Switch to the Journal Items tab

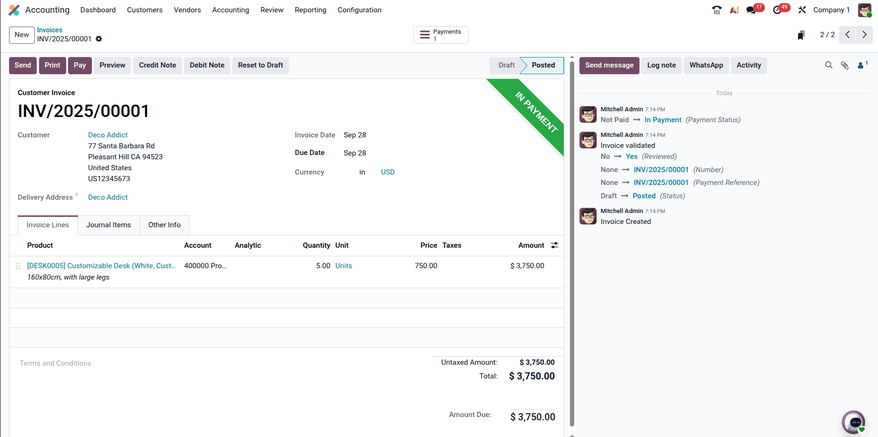109,225
